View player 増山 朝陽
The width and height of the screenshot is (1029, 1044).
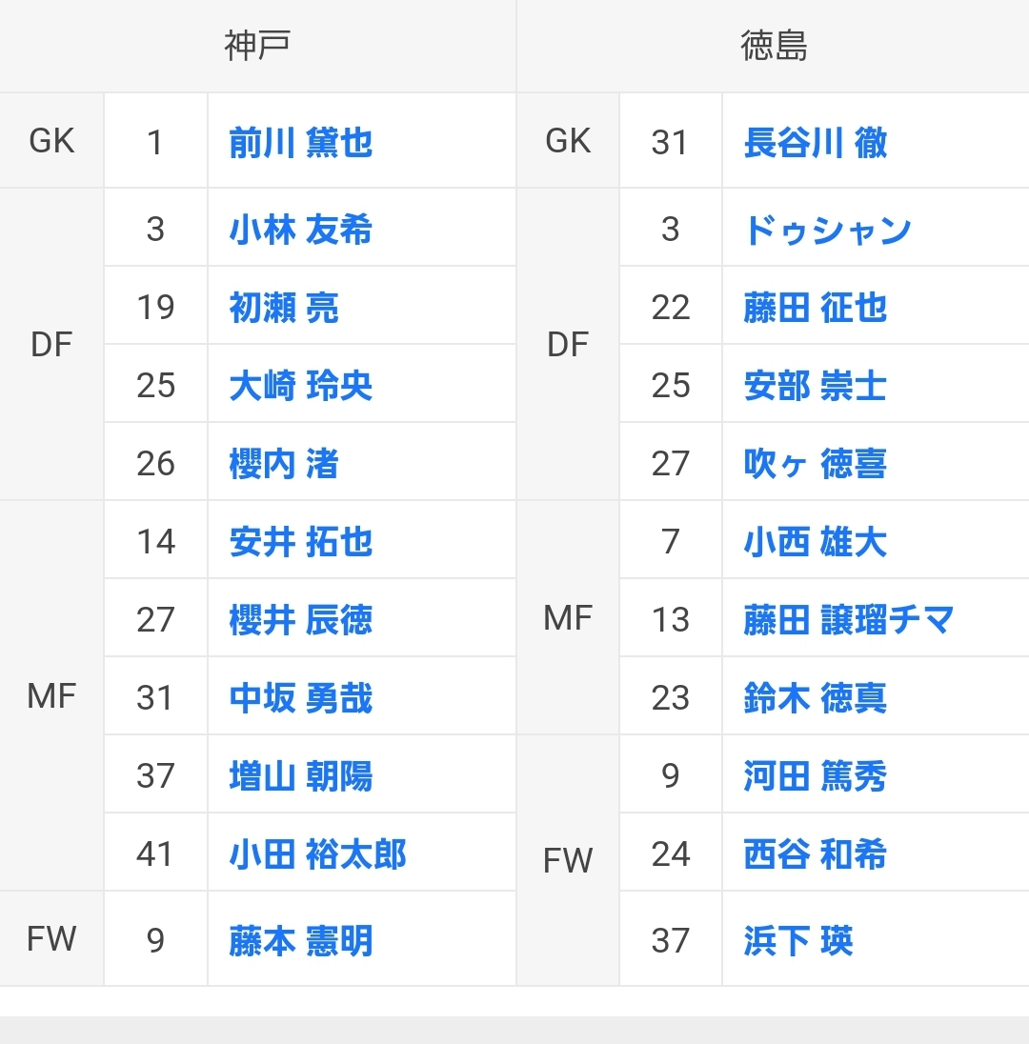tap(300, 776)
